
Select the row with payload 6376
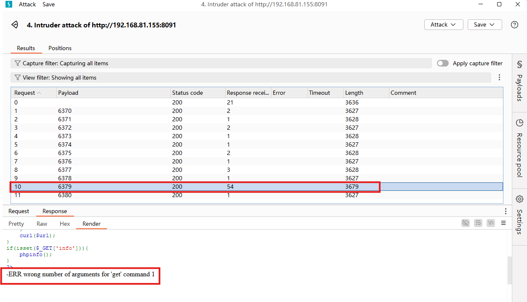click(x=257, y=161)
